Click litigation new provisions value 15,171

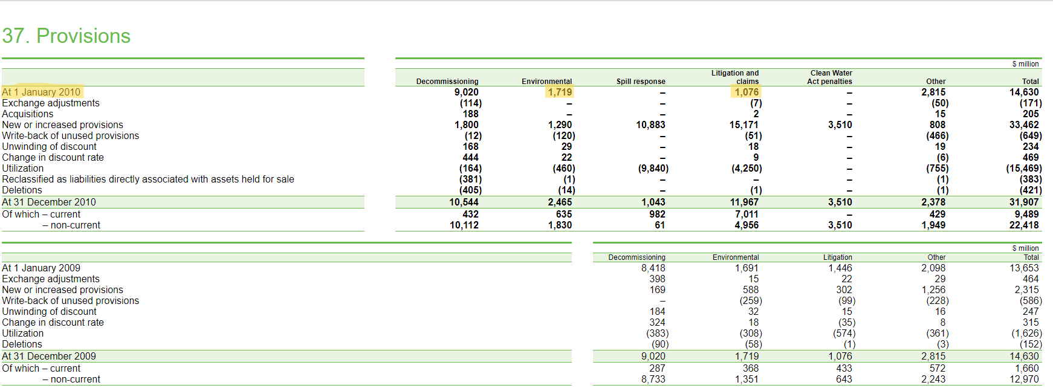tap(744, 124)
